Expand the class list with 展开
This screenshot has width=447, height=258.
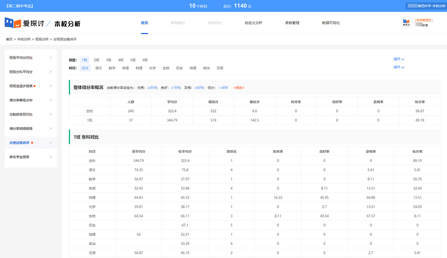click(399, 59)
